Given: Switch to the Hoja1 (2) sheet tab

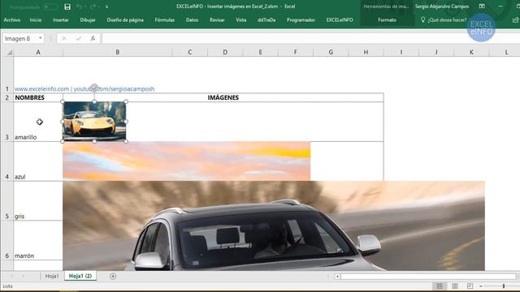Looking at the screenshot, I should pyautogui.click(x=80, y=276).
